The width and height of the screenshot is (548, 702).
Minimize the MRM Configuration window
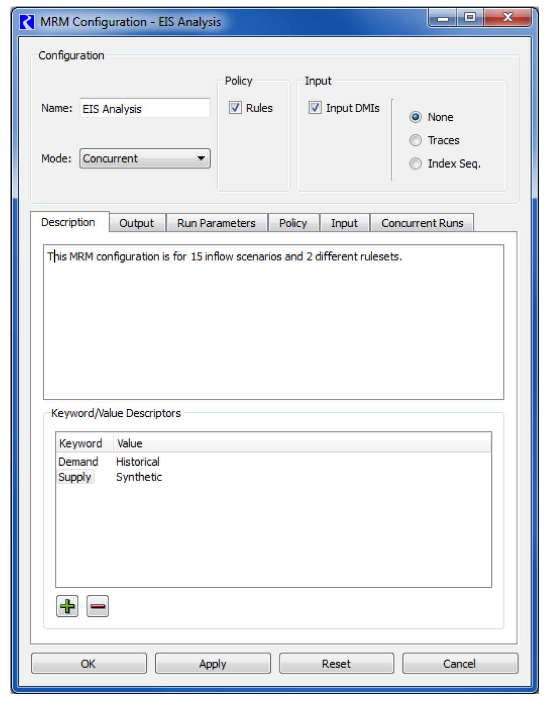point(443,18)
